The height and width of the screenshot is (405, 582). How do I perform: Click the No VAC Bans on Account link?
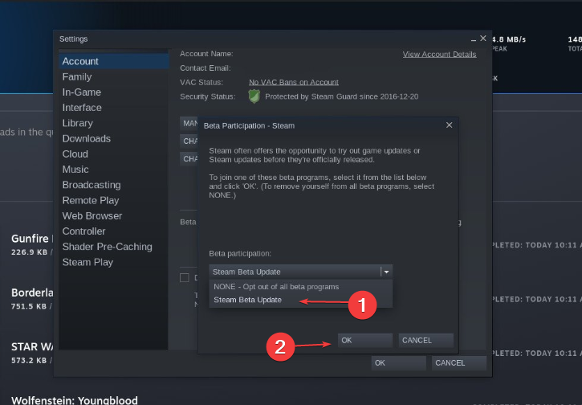[294, 82]
